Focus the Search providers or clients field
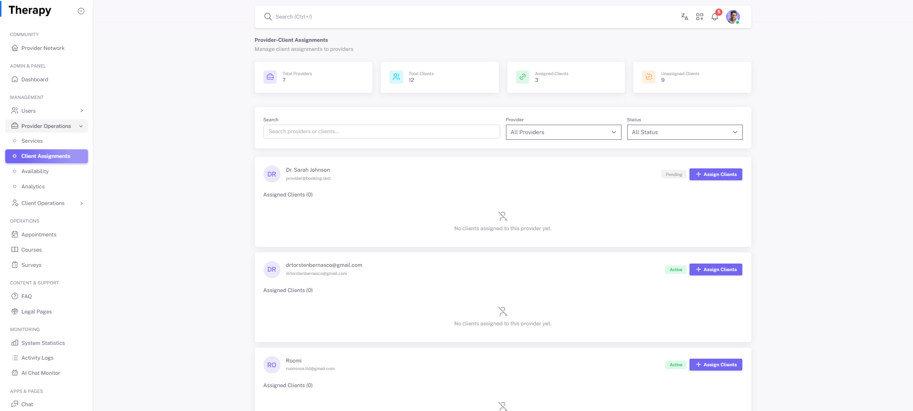 coord(381,132)
